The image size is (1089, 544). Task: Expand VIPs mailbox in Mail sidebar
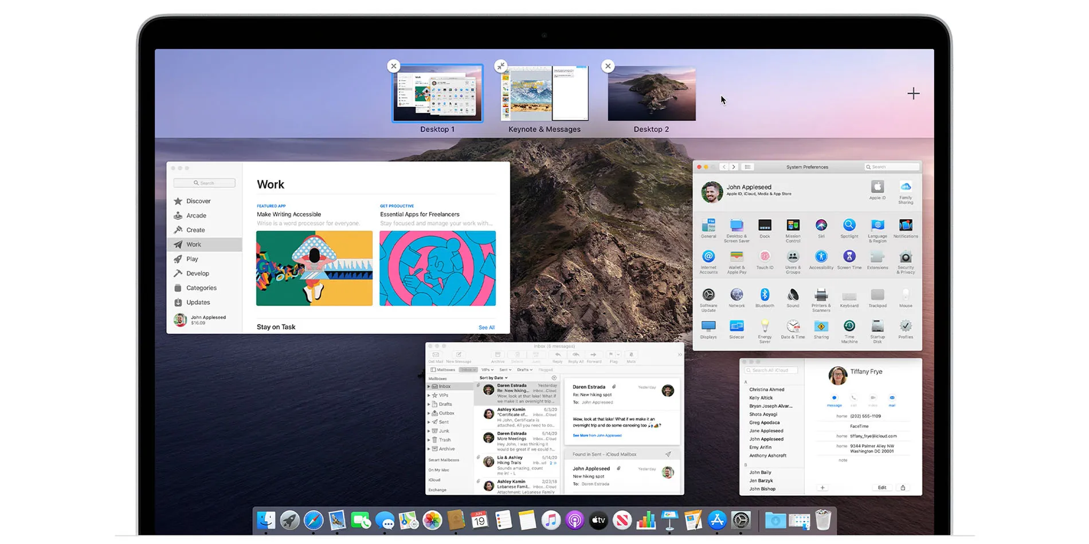pyautogui.click(x=429, y=395)
